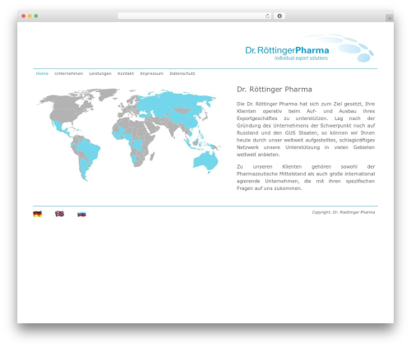Switch language with the German flag
This screenshot has width=411, height=348.
coord(38,214)
